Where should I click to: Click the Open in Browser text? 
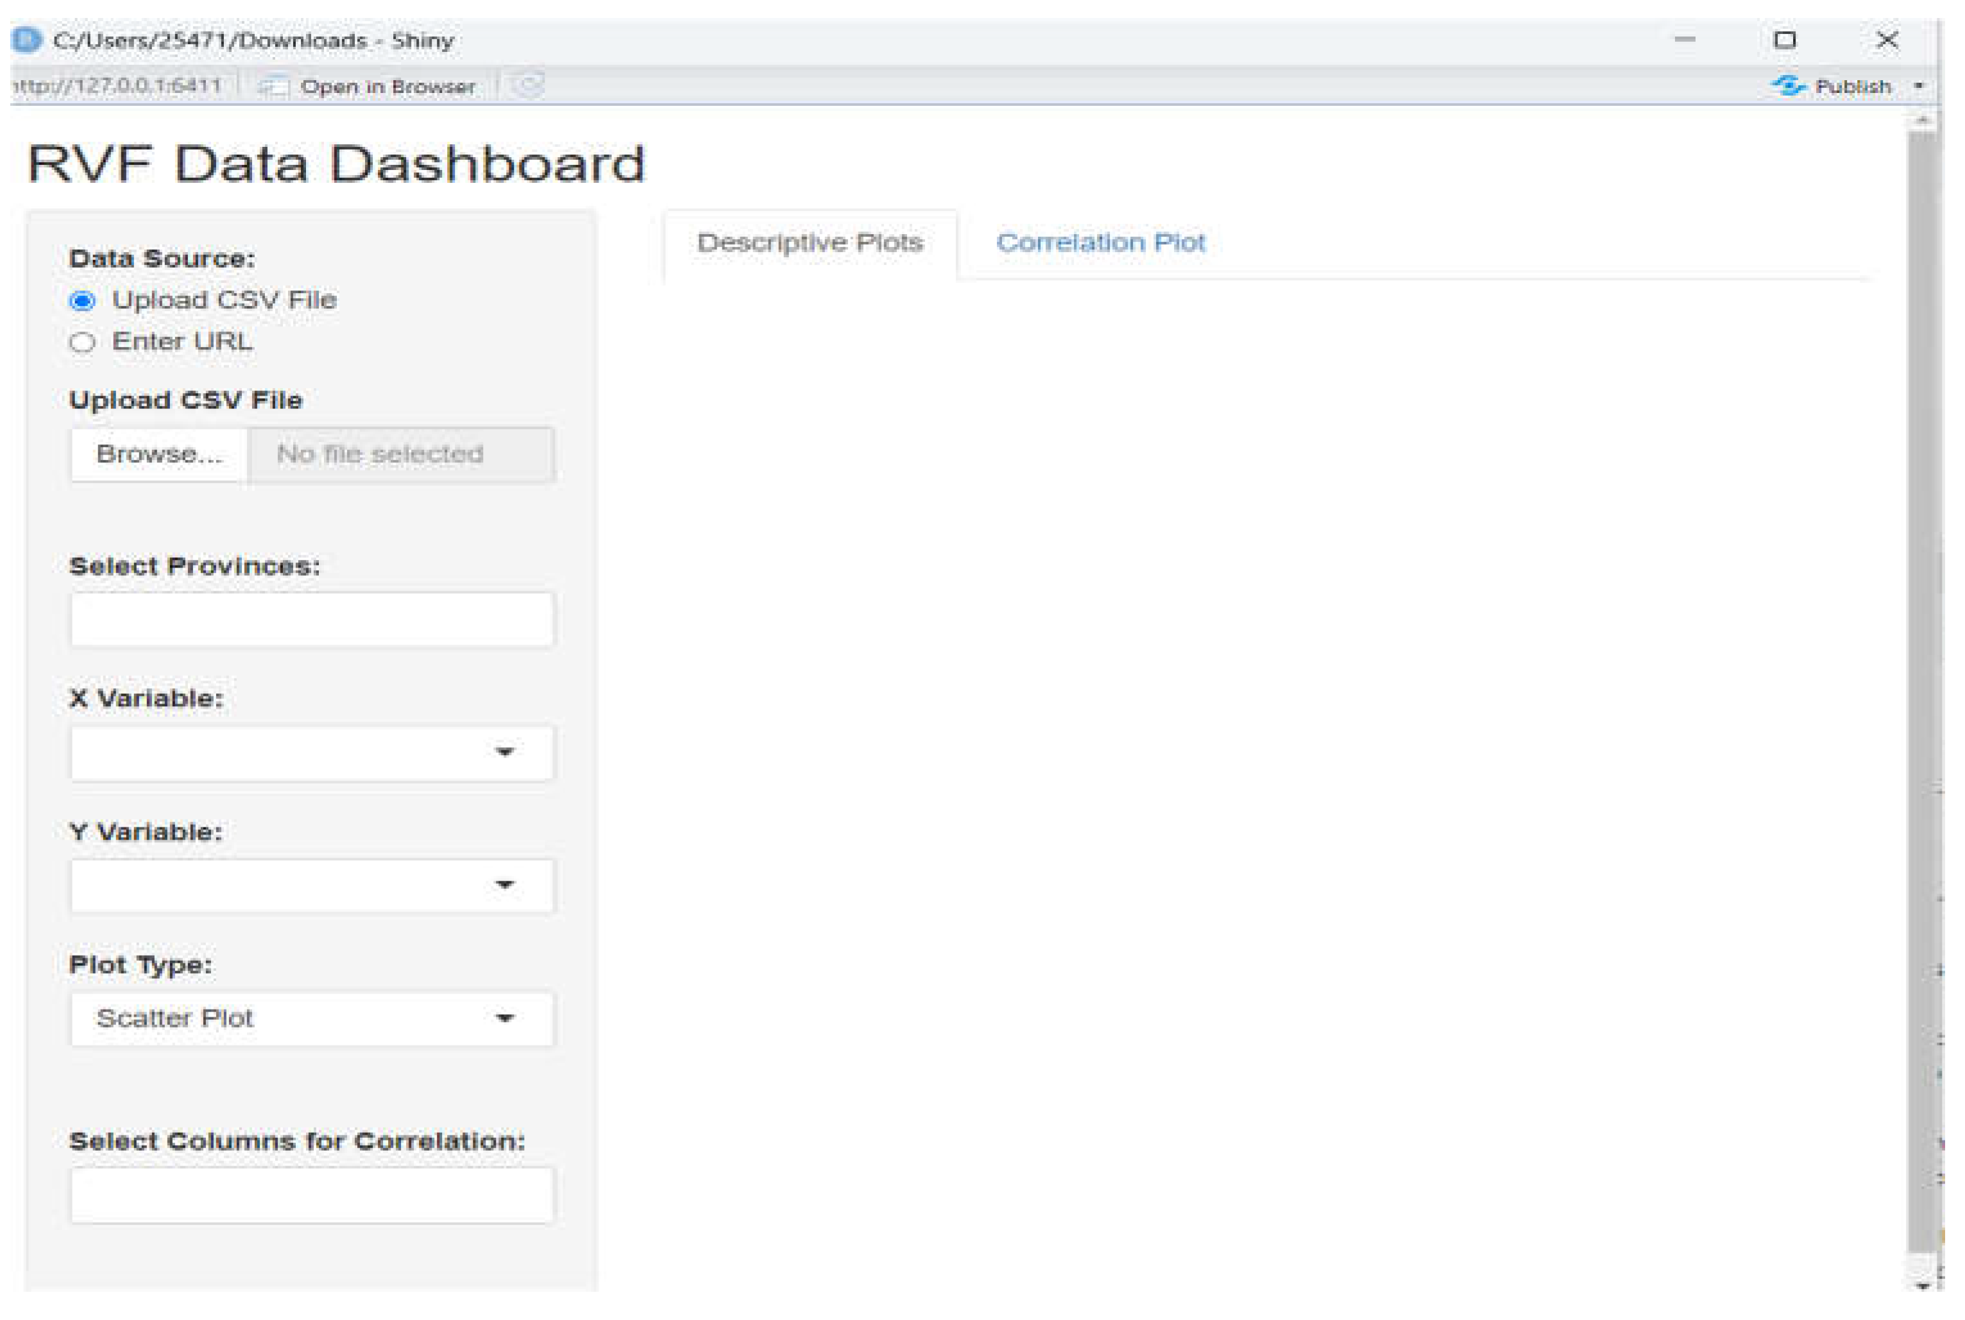pos(387,87)
